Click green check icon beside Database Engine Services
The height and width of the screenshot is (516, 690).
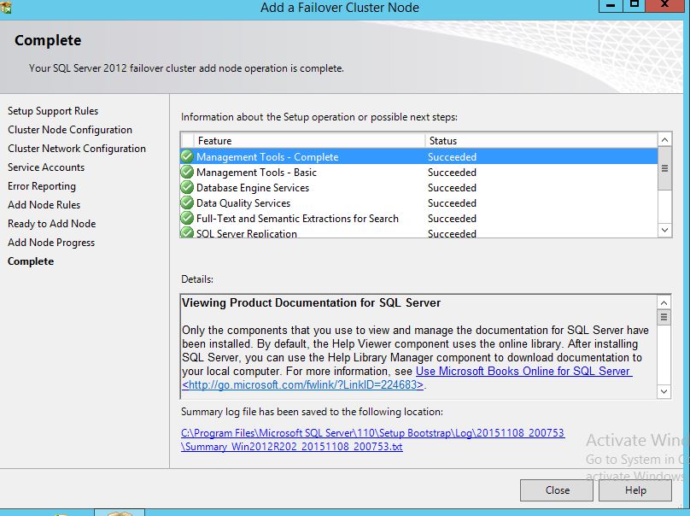pyautogui.click(x=187, y=188)
